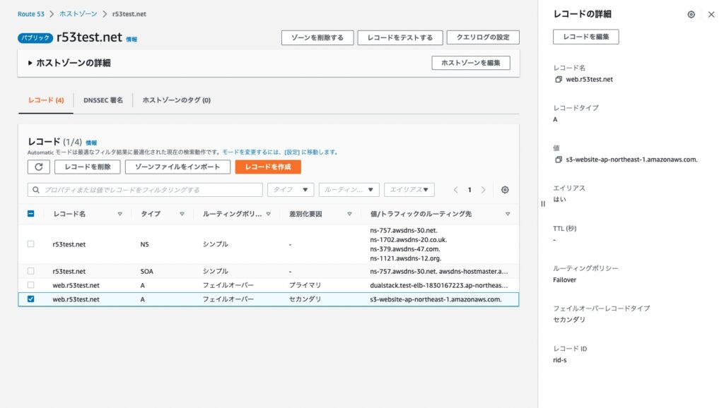Sort by record name column arrow
The width and height of the screenshot is (724, 408).
click(119, 214)
